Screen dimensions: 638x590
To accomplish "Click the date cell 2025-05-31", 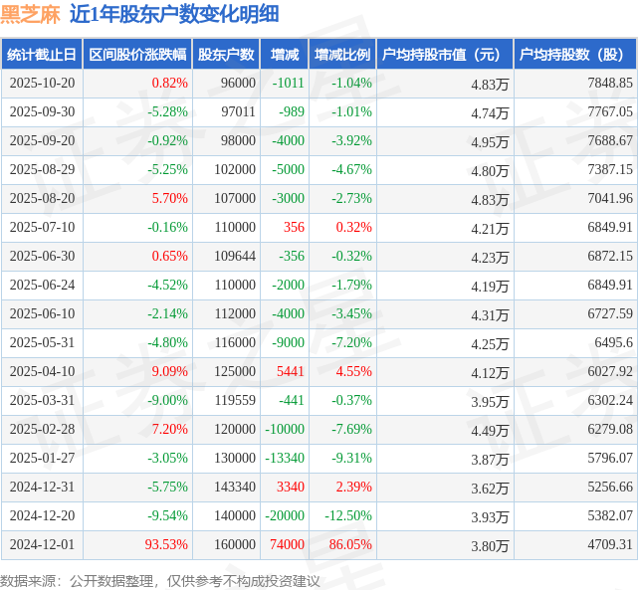I will tap(43, 343).
